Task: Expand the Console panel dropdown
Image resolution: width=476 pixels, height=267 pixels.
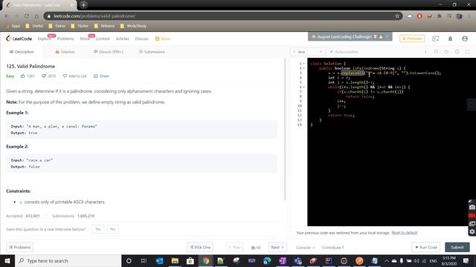Action: (305, 247)
